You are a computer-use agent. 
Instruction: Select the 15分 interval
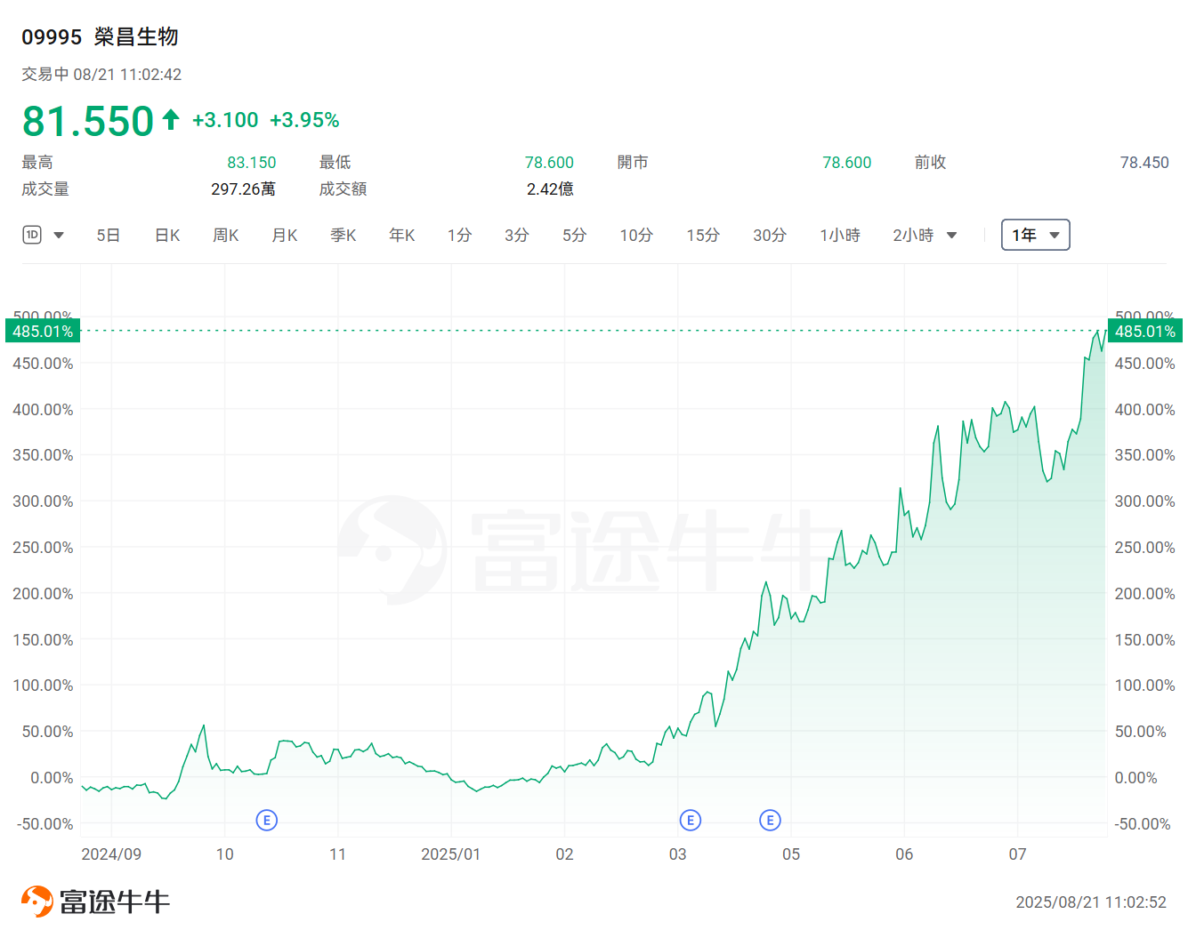(703, 235)
